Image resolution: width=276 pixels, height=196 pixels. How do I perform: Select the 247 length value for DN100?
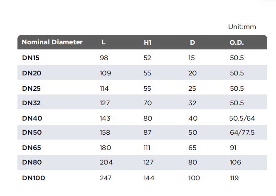click(x=106, y=178)
